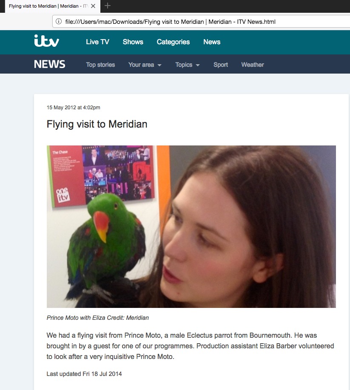Click the parrot and Eliza photo
Image resolution: width=350 pixels, height=390 pixels.
coord(191,227)
